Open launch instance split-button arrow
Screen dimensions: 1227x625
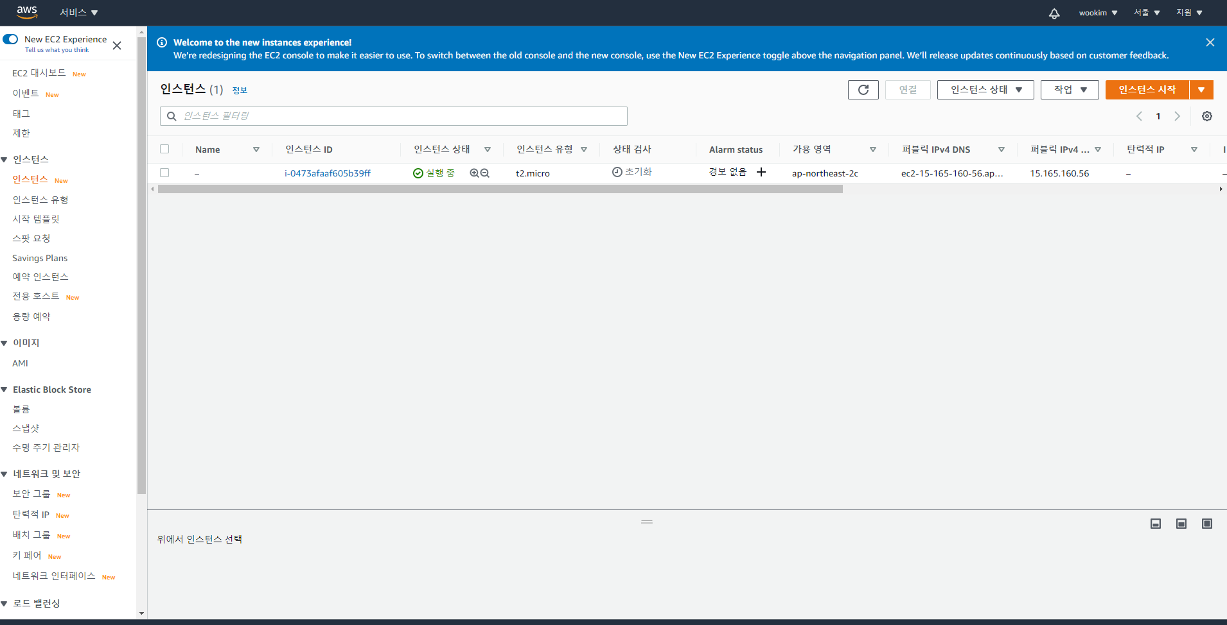(1201, 90)
